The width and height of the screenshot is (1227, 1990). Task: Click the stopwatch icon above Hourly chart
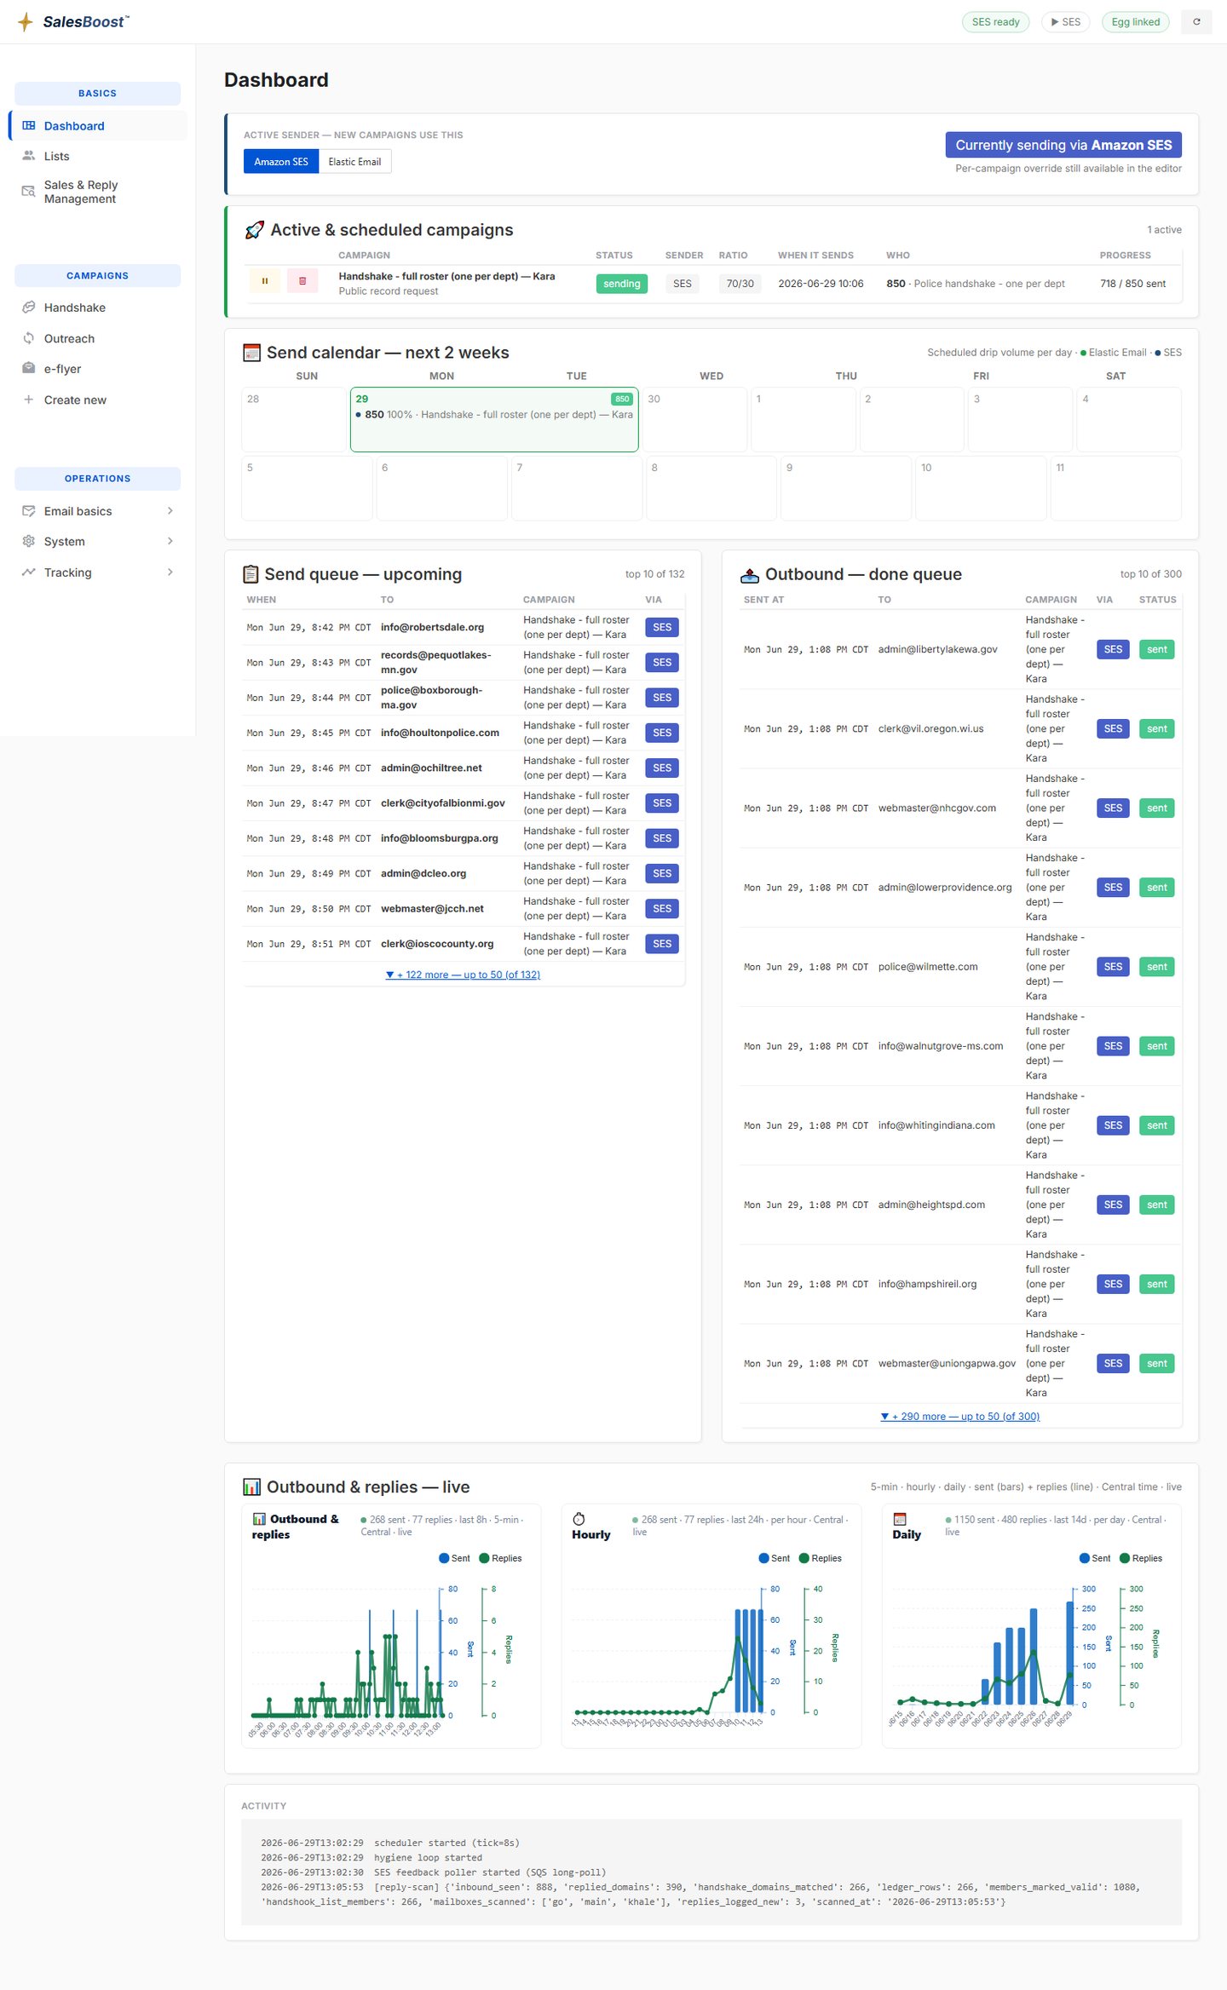pos(579,1519)
